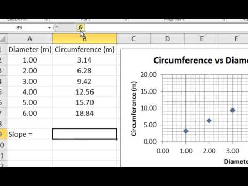Click the Name Box showing B9

tap(23, 28)
